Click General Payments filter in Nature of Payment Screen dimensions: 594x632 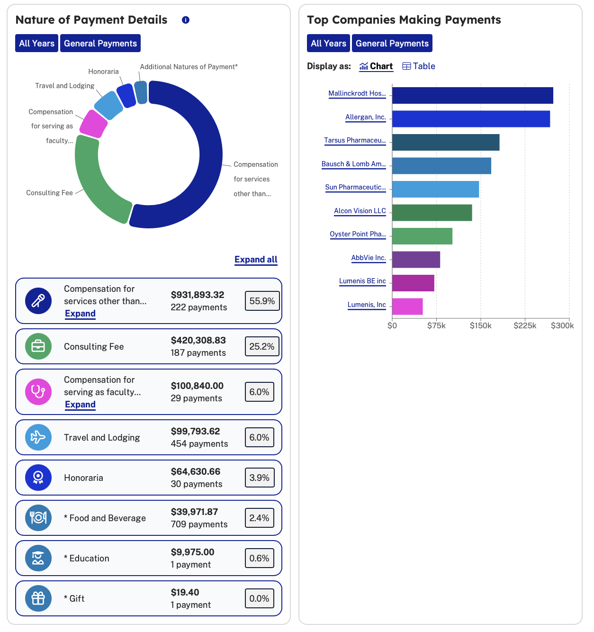tap(100, 43)
